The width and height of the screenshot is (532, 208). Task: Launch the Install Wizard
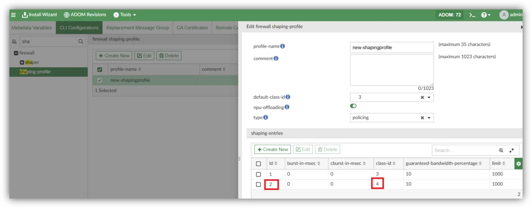point(40,15)
